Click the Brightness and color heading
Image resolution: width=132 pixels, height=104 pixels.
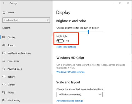click(71, 21)
